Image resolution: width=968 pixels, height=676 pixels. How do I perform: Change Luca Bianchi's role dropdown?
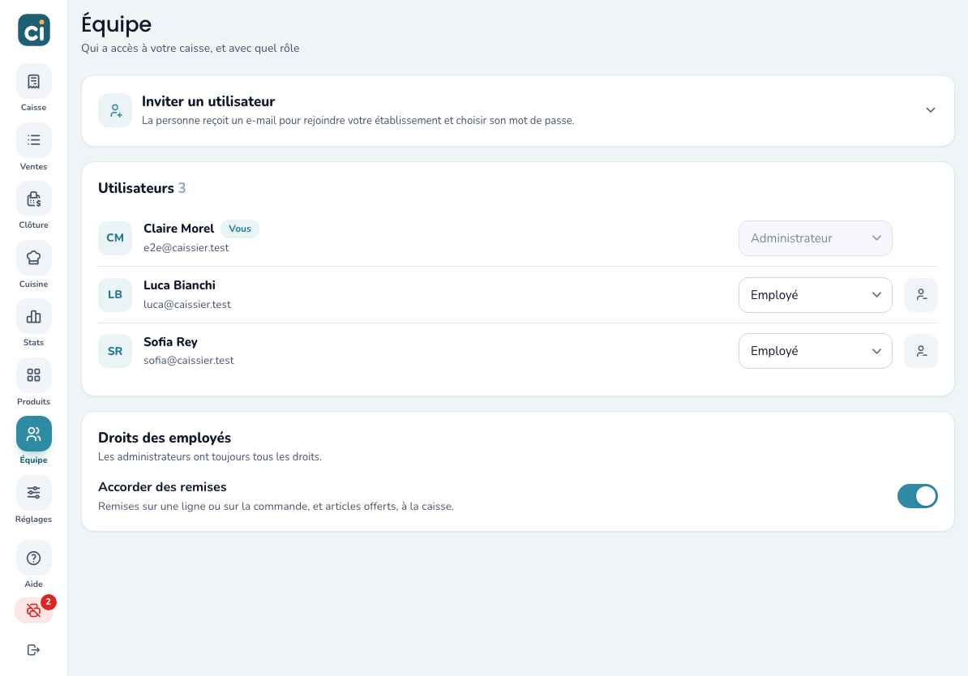pos(816,295)
